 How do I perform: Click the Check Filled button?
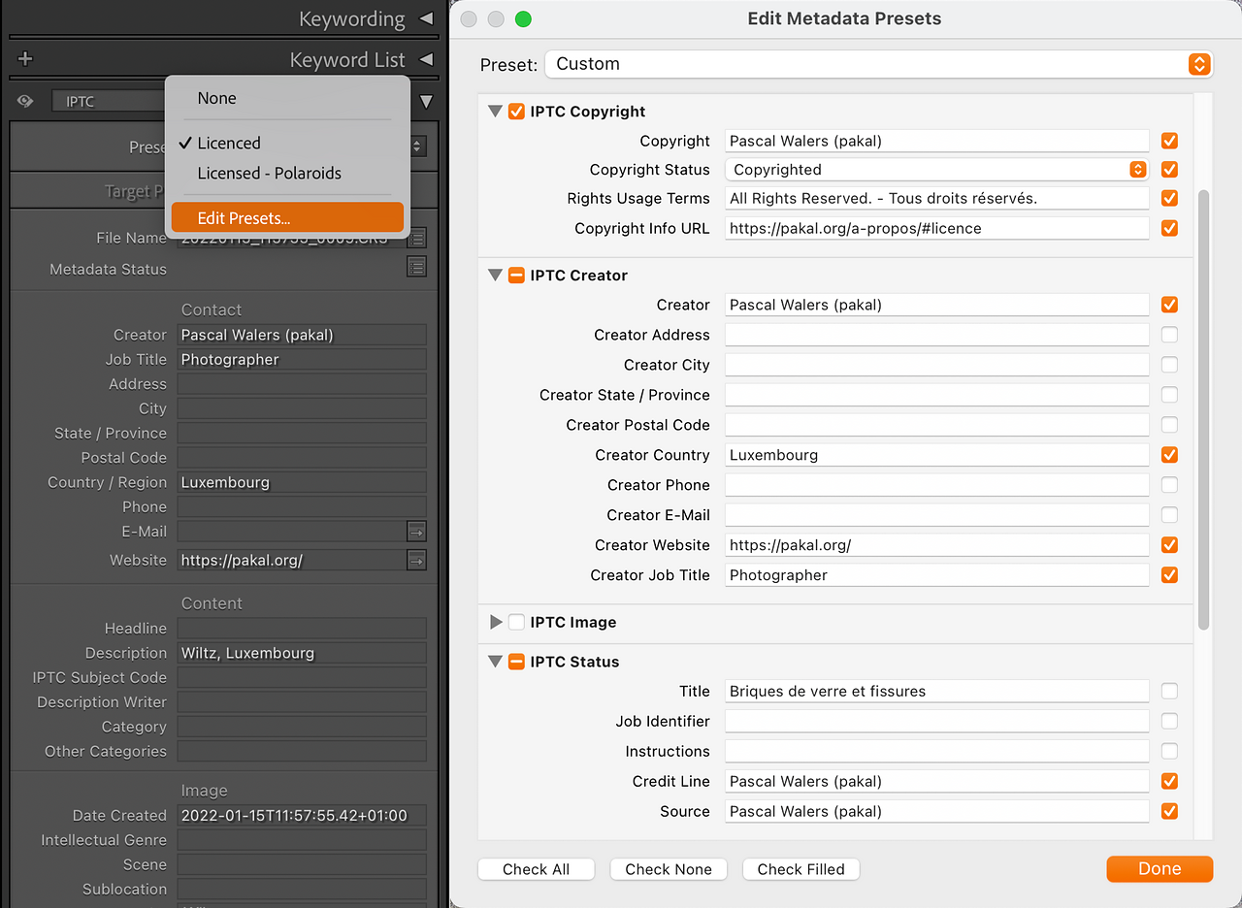click(801, 869)
